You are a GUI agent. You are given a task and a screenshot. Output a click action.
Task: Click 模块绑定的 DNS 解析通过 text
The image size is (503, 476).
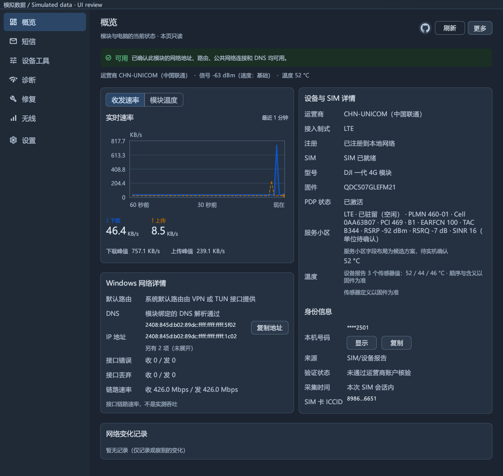[182, 314]
